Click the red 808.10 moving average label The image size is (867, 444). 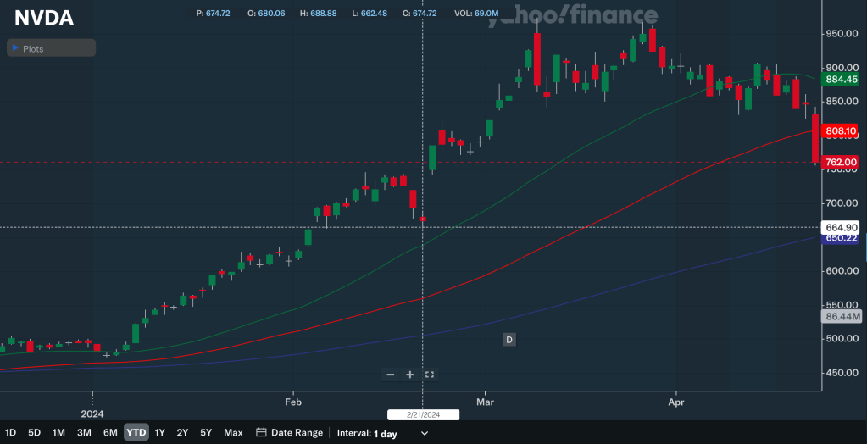tap(842, 131)
